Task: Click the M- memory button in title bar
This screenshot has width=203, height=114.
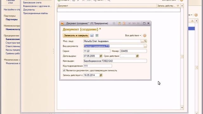Action: (x=138, y=23)
